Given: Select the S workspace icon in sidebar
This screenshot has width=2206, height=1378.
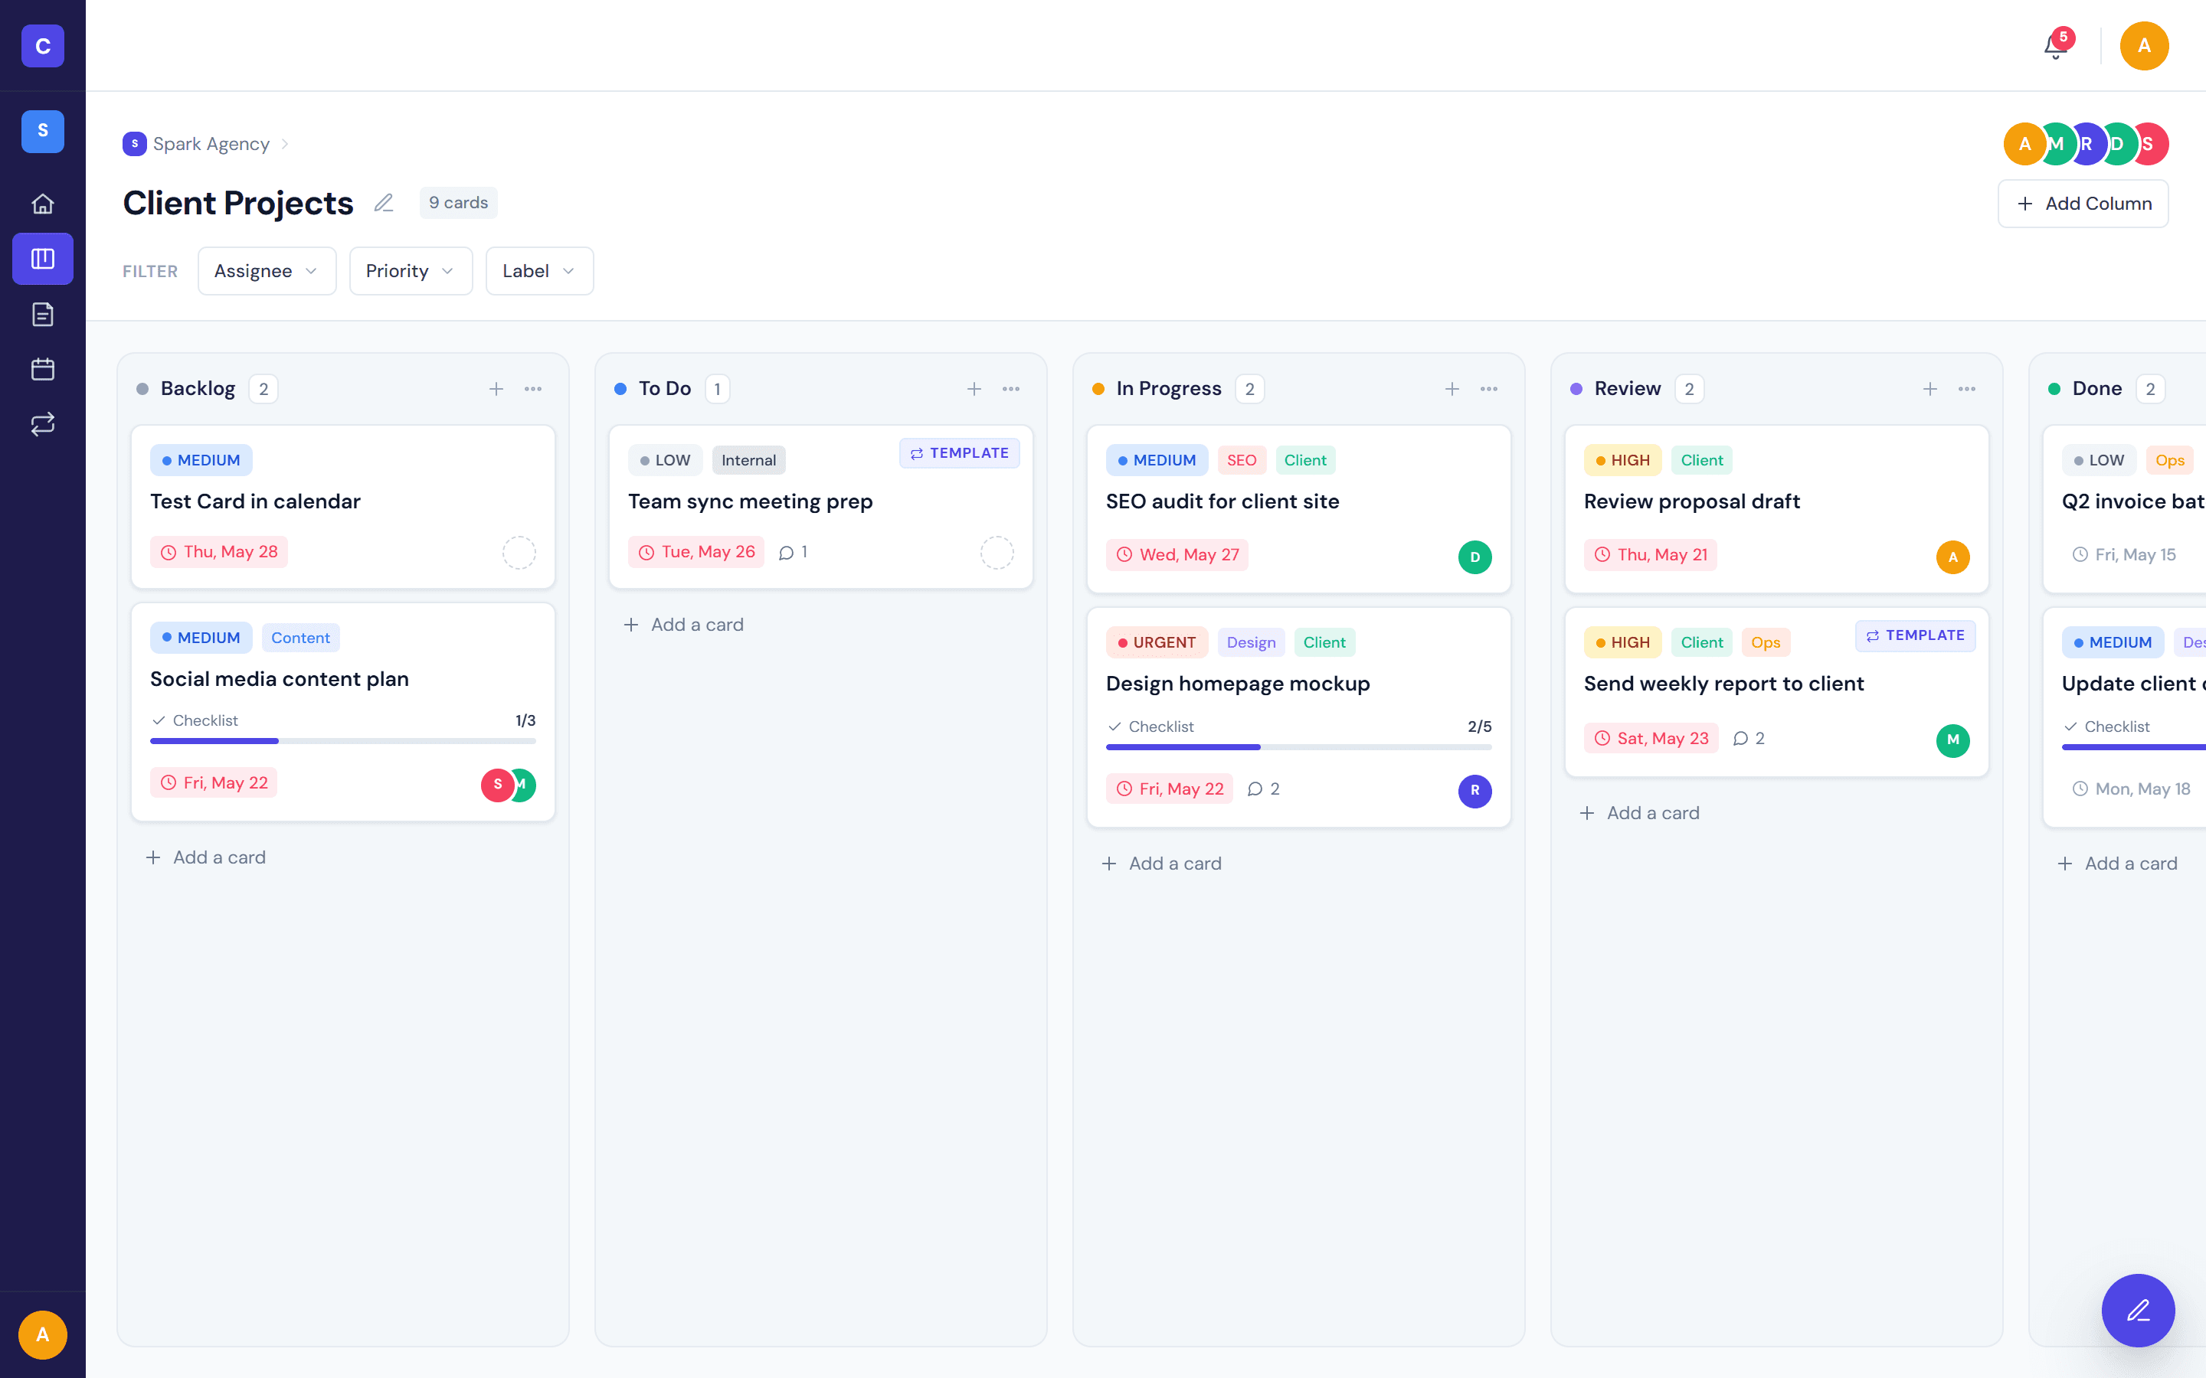Looking at the screenshot, I should coord(43,130).
